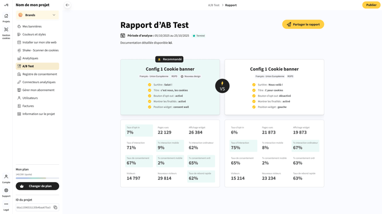Image resolution: width=382 pixels, height=214 pixels.
Task: Select the A/B Test menu item
Action: (x=37, y=66)
